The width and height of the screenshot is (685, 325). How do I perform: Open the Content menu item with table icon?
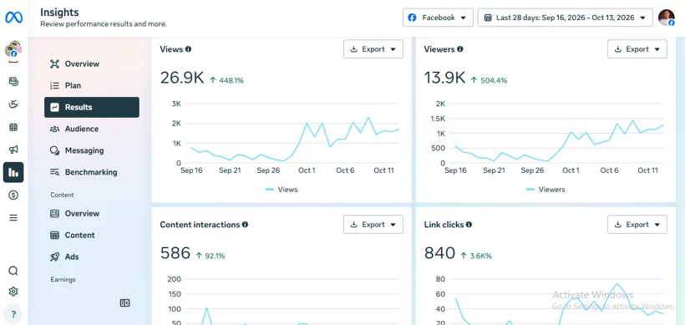coord(92,235)
